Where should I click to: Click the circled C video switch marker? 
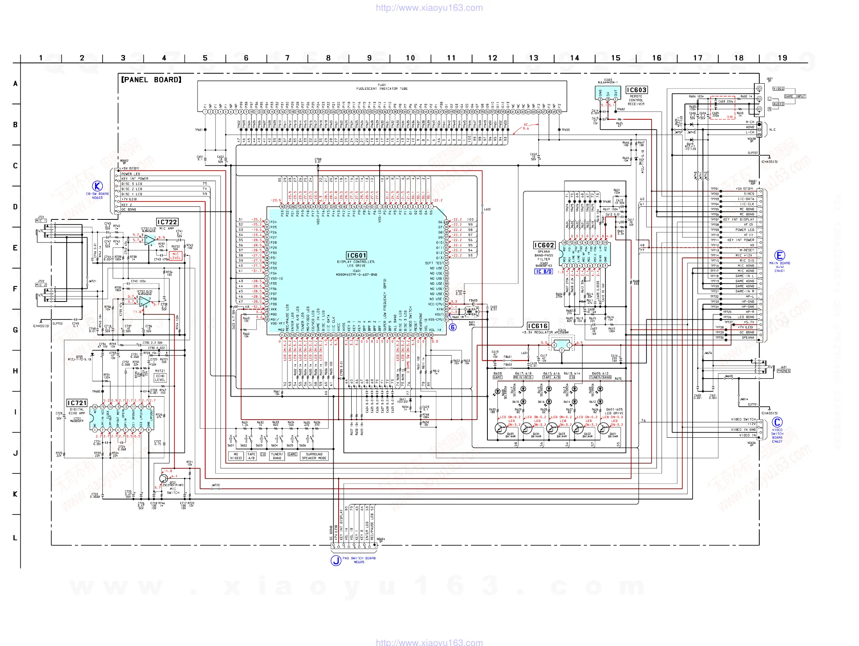777,422
